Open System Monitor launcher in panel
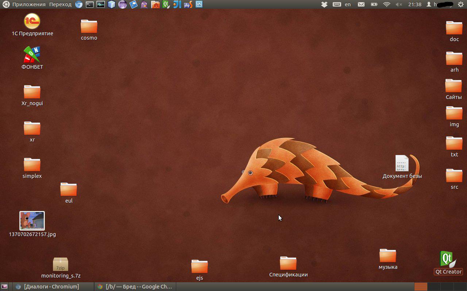The image size is (467, 291). tap(101, 4)
